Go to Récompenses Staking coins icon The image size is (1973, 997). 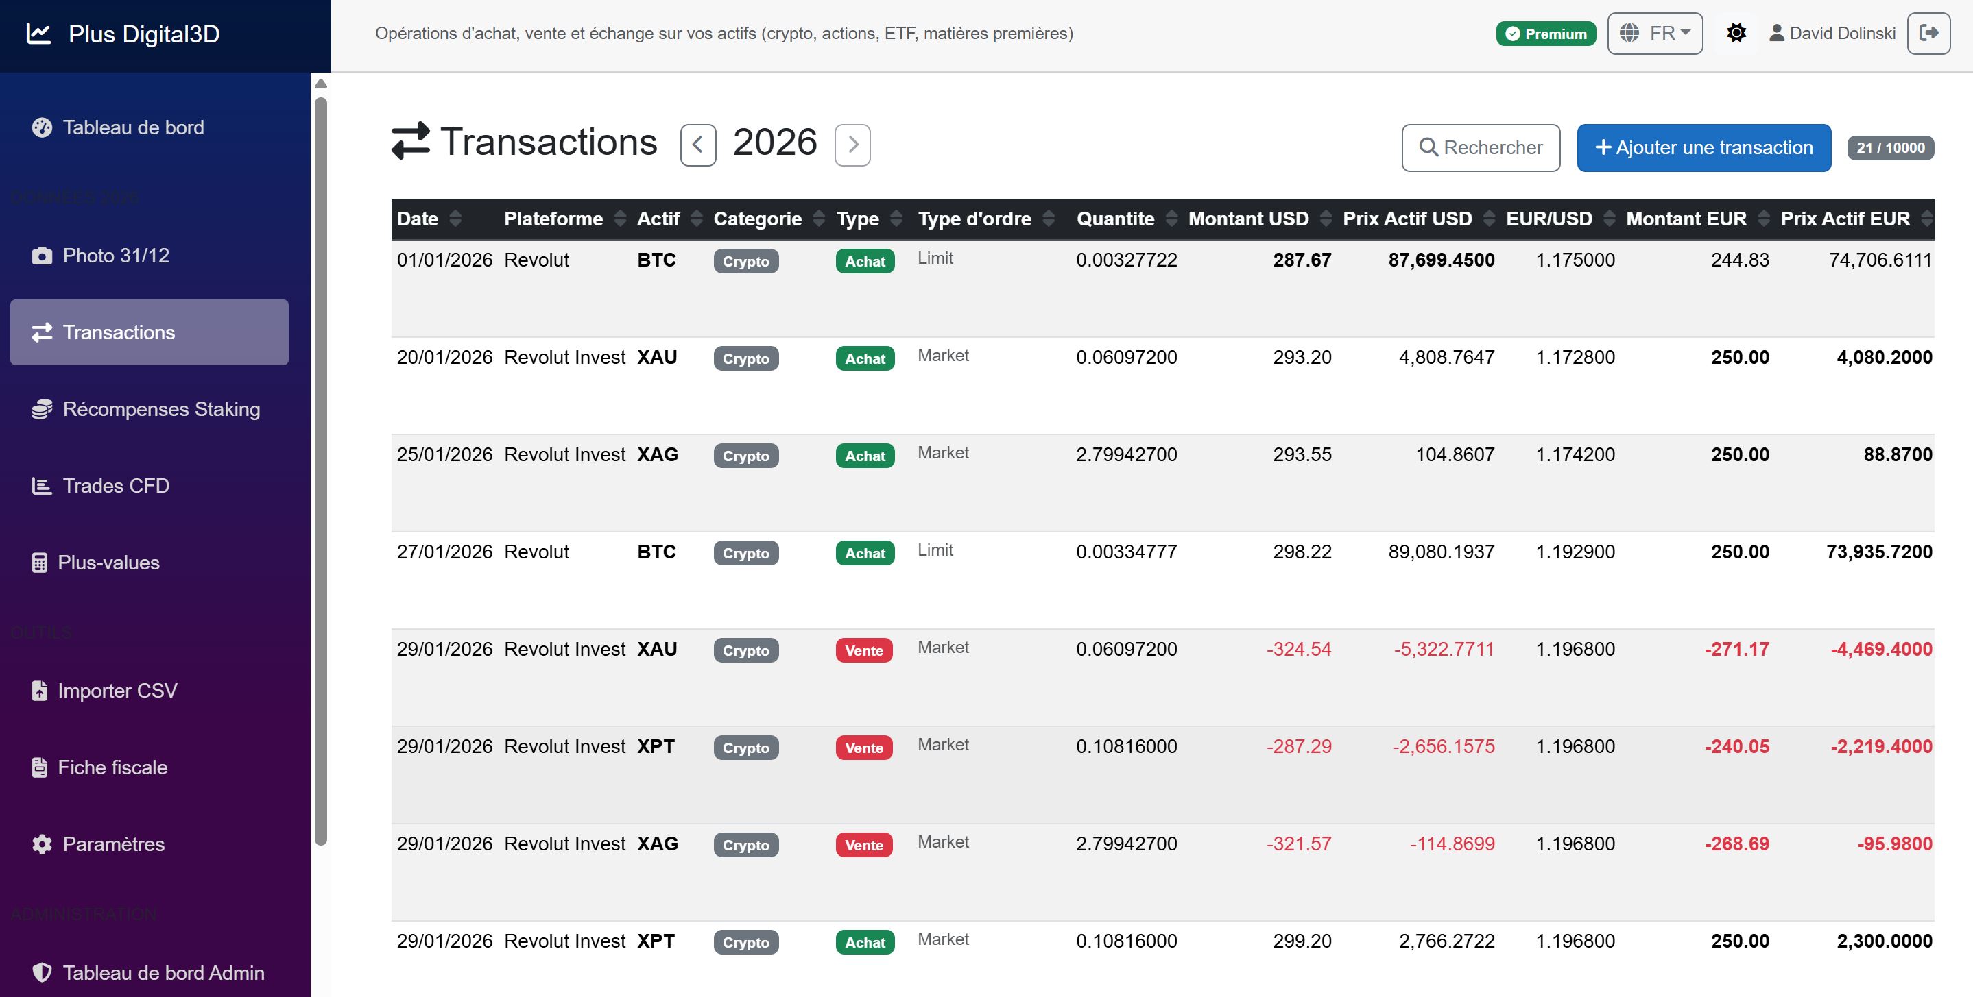[42, 409]
